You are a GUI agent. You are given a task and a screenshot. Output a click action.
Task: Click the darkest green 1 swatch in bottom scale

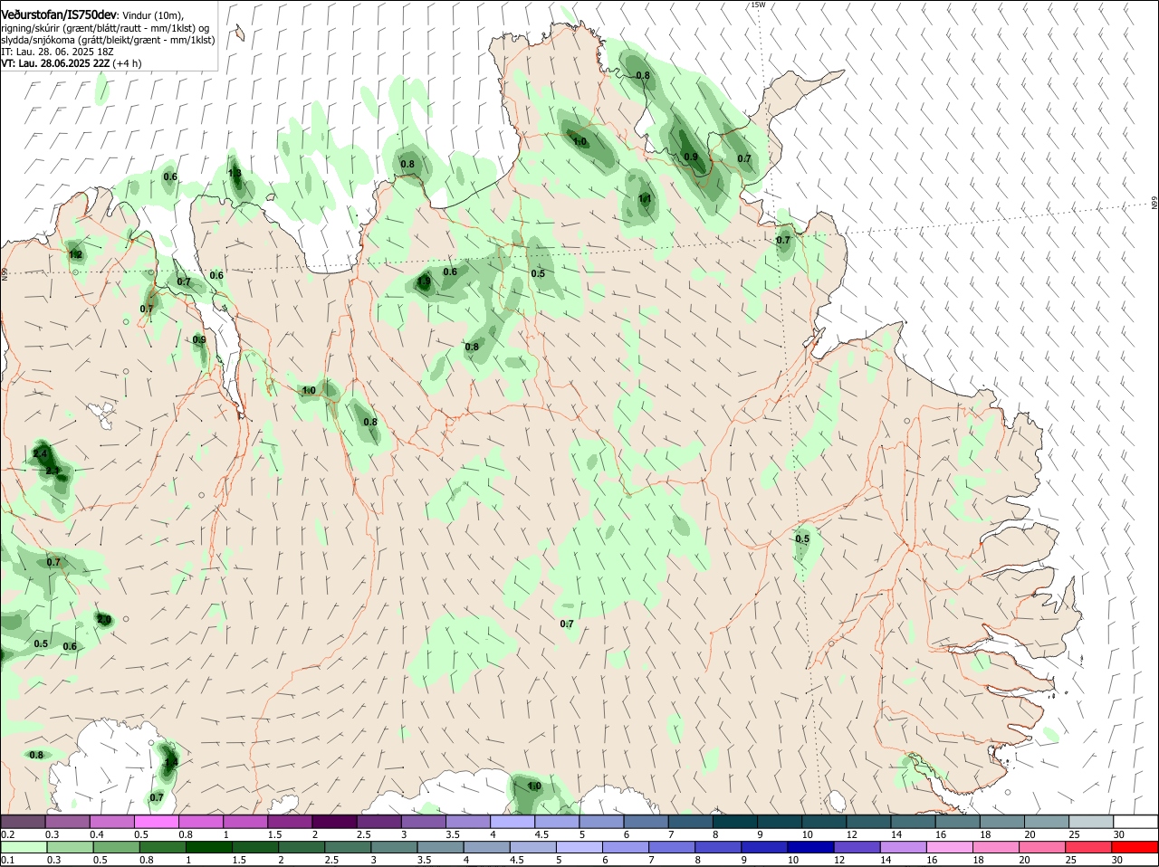click(x=208, y=847)
